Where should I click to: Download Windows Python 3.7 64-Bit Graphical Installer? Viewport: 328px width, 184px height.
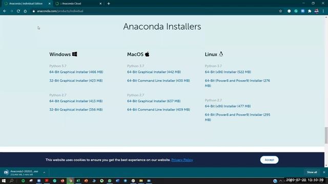click(x=76, y=72)
